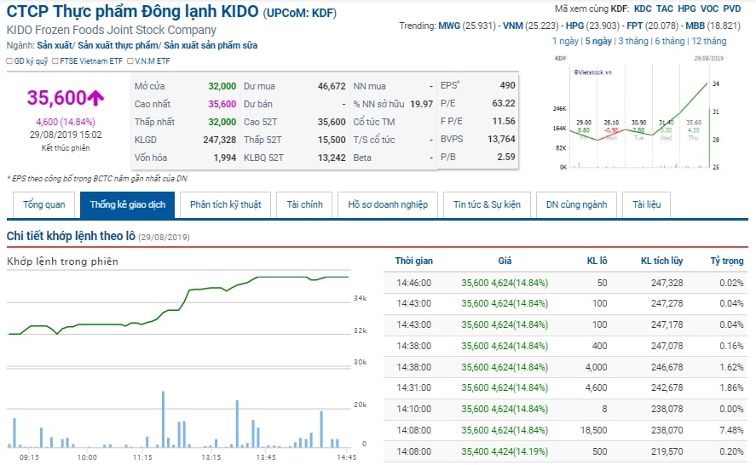This screenshot has width=756, height=465.
Task: Click the purple up-arrow price icon
Action: point(95,98)
